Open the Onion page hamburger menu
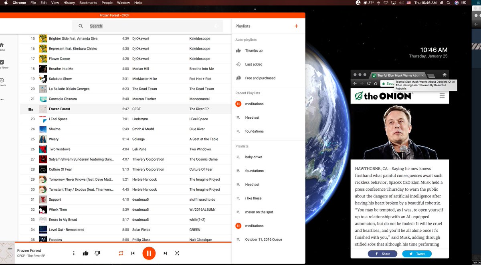The image size is (481, 265). 442,96
